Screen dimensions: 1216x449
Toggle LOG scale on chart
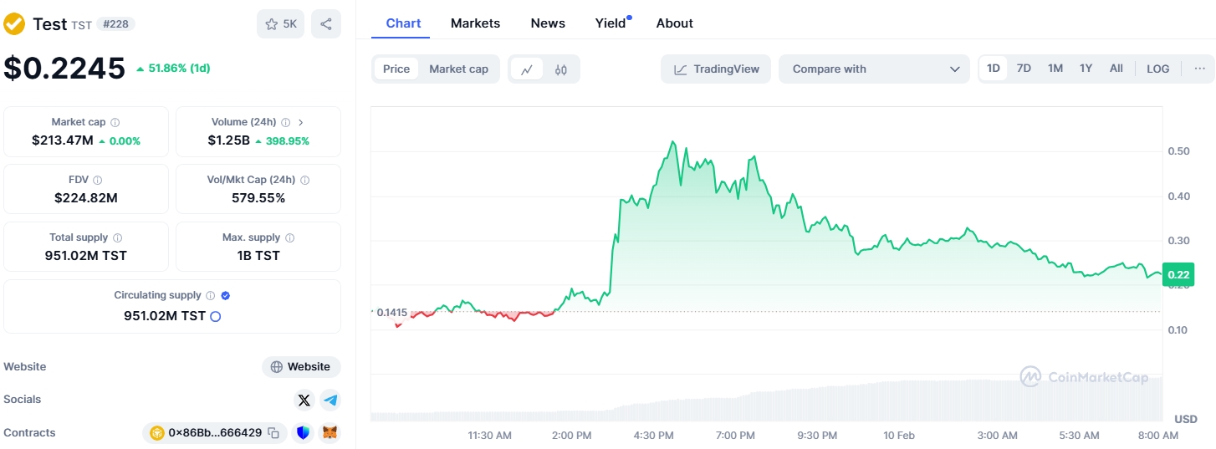[1158, 69]
